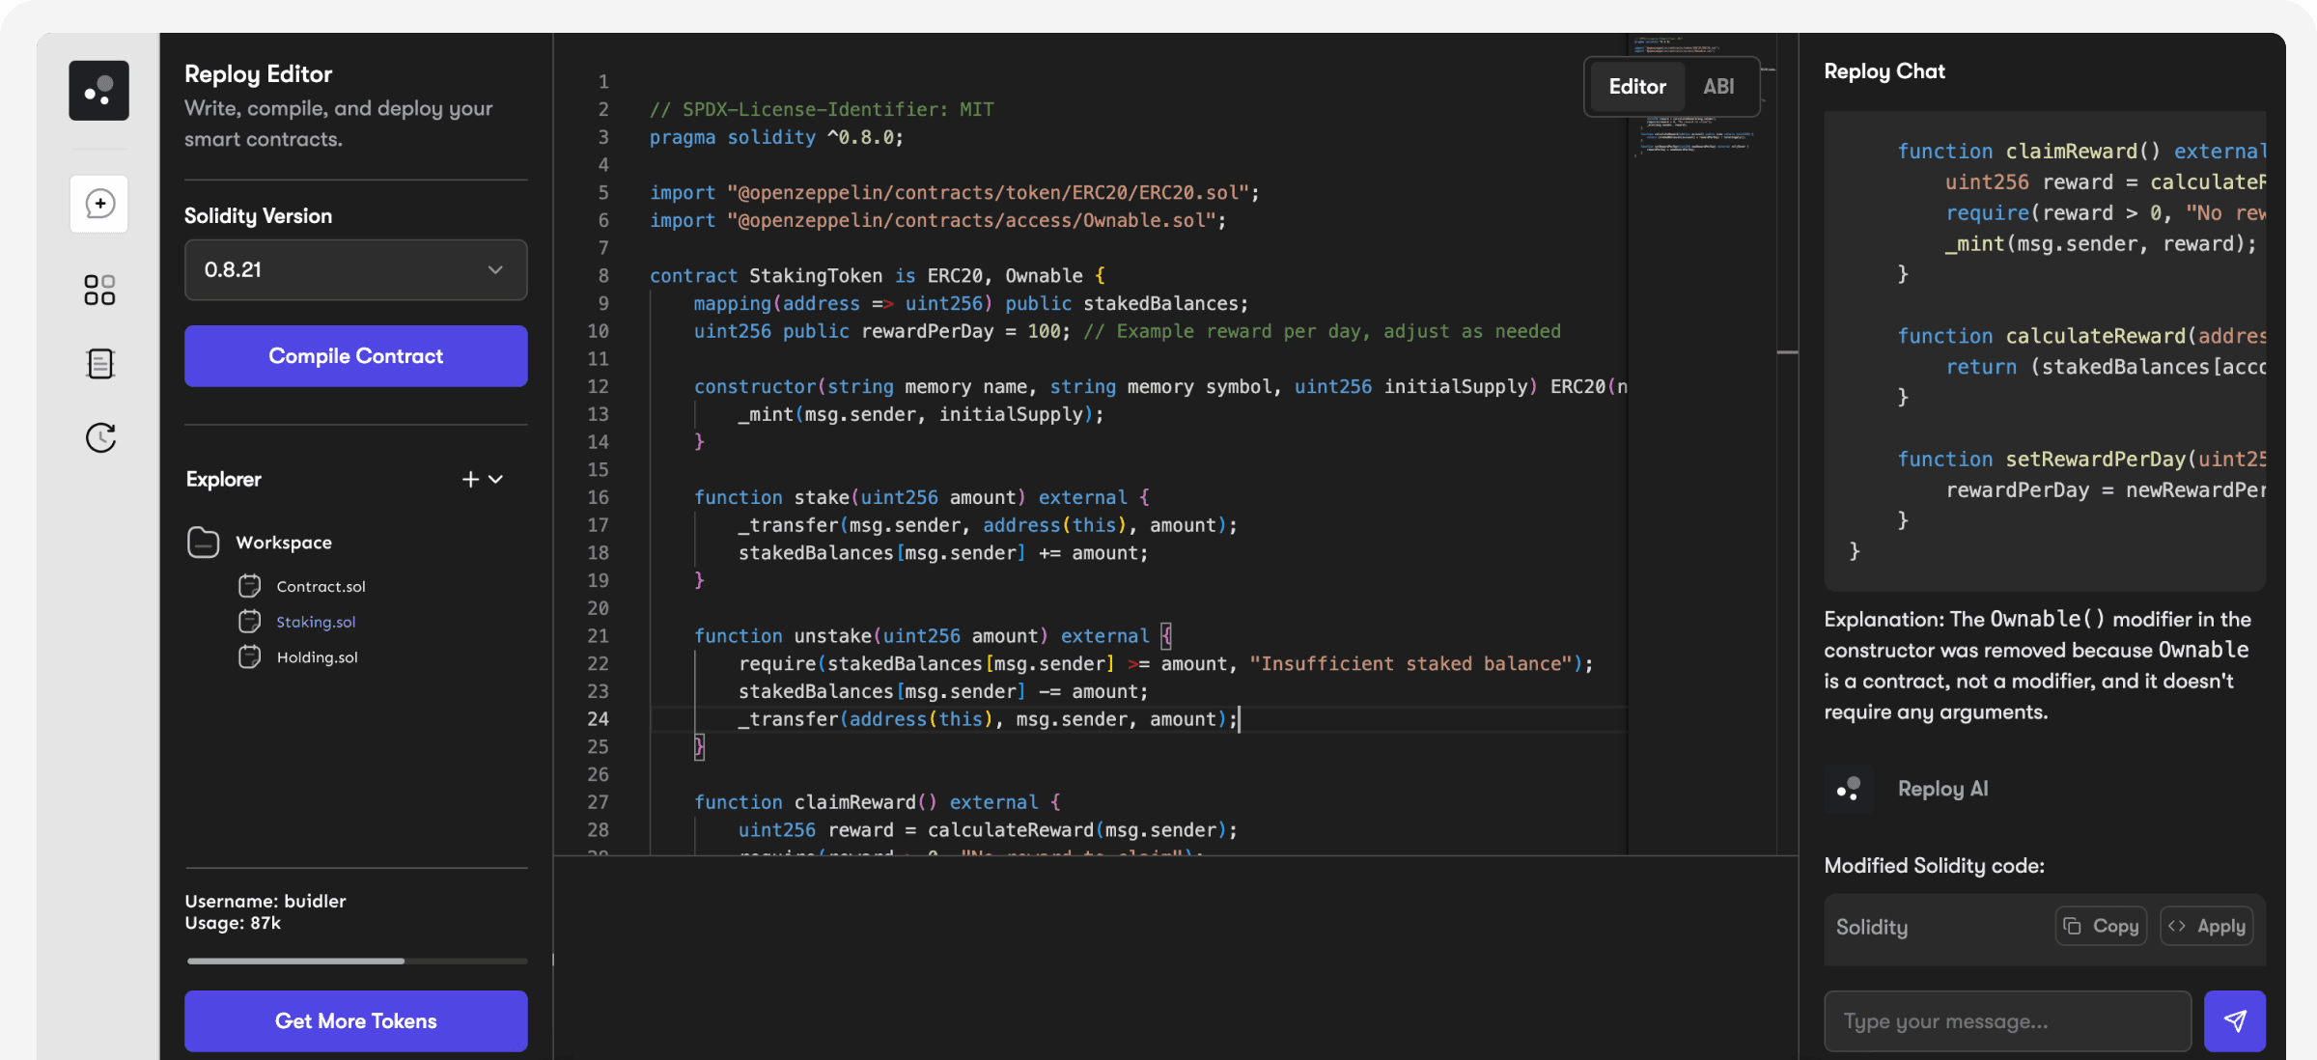Compile the current contract
The width and height of the screenshot is (2317, 1060).
coord(355,355)
